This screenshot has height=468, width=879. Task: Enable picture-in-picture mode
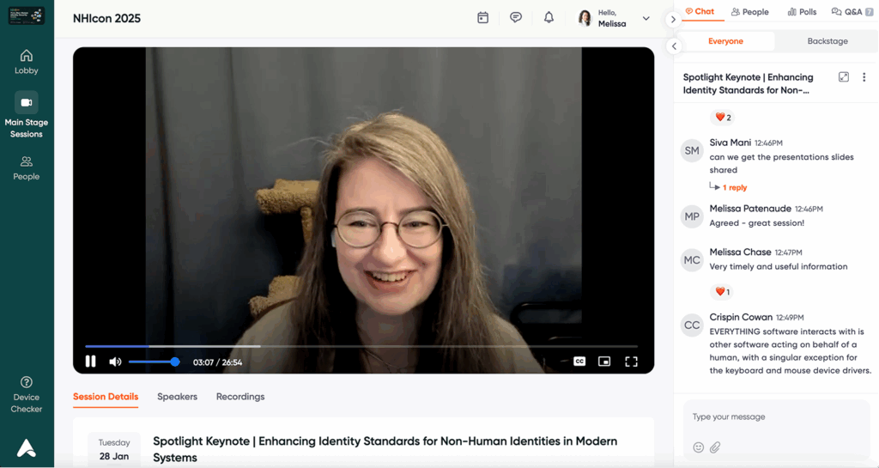[604, 362]
